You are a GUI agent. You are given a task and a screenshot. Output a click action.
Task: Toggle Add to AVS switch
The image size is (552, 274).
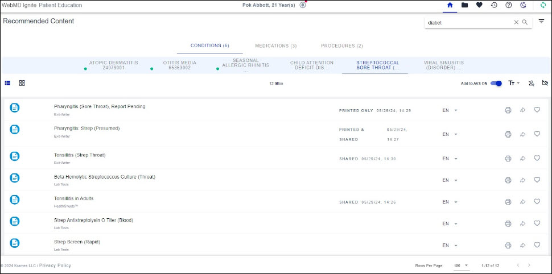497,84
